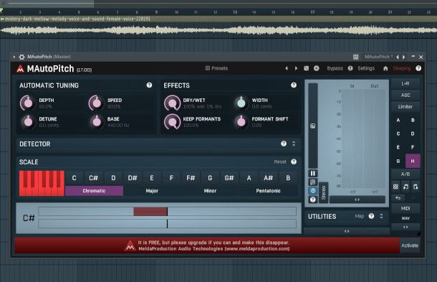
Task: Open Scale section help icon
Action: pos(294,162)
